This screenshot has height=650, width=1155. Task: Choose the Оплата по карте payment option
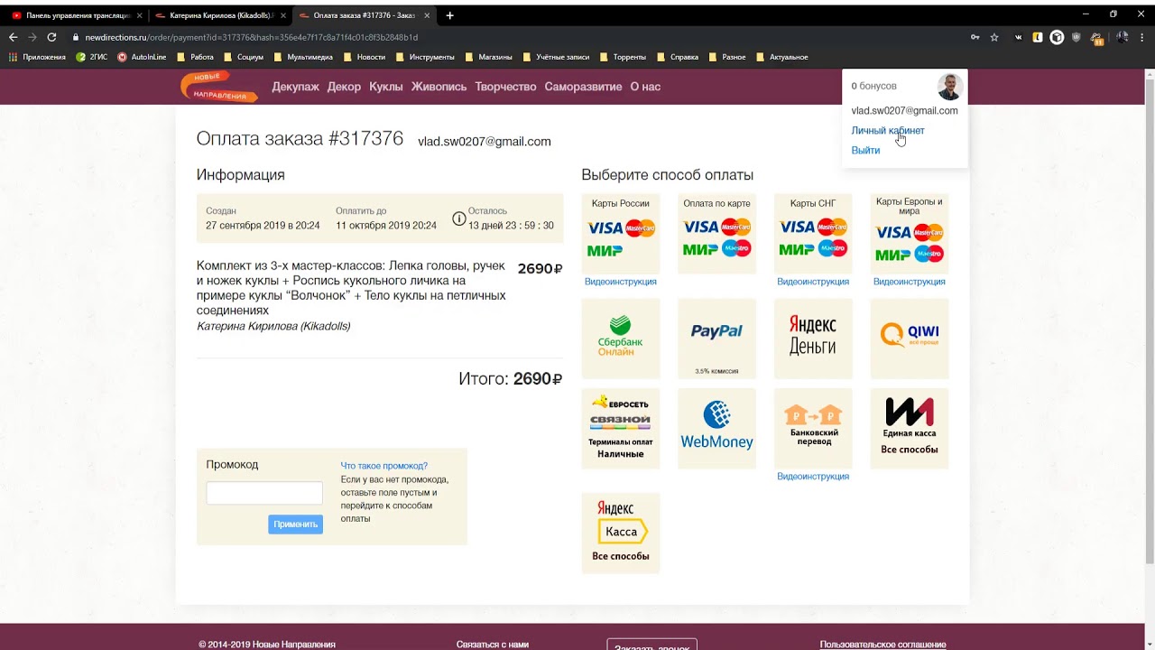pos(716,233)
